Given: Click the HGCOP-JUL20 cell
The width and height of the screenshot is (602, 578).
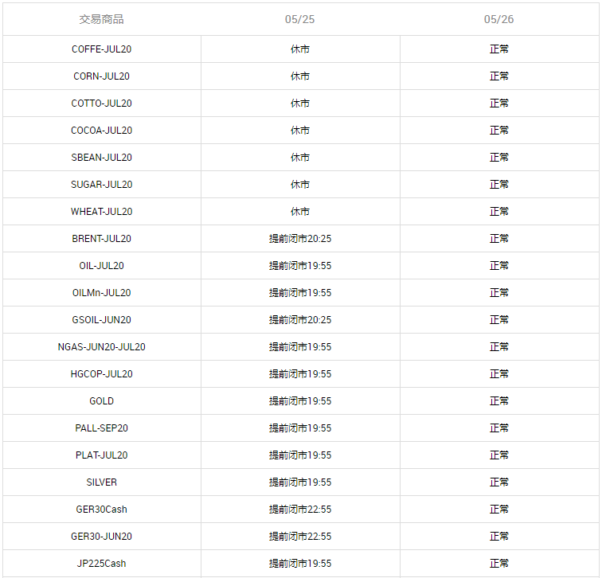Looking at the screenshot, I should pos(101,374).
